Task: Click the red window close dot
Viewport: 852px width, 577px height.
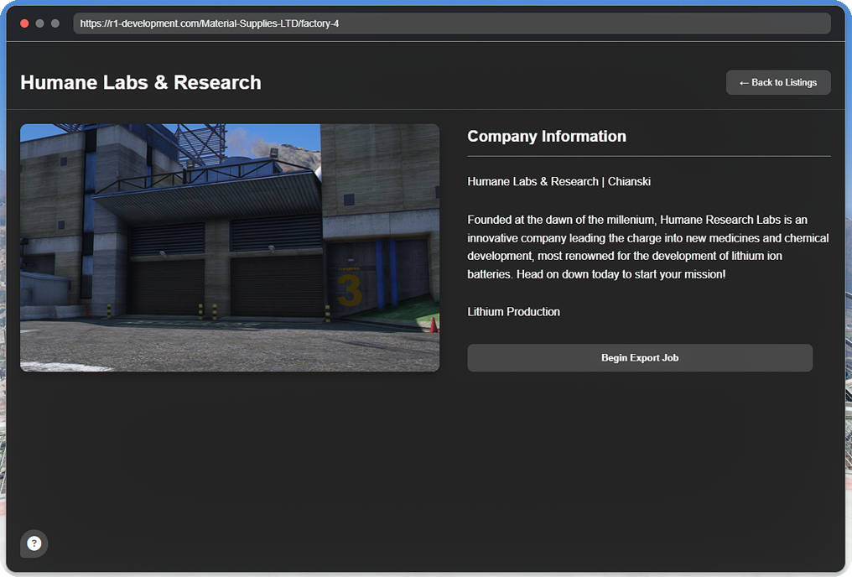Action: pyautogui.click(x=24, y=23)
